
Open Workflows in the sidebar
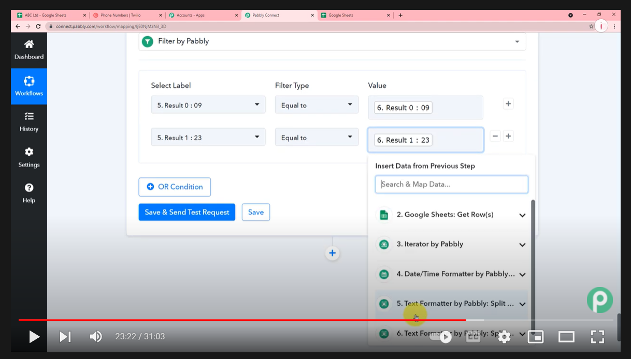click(29, 86)
